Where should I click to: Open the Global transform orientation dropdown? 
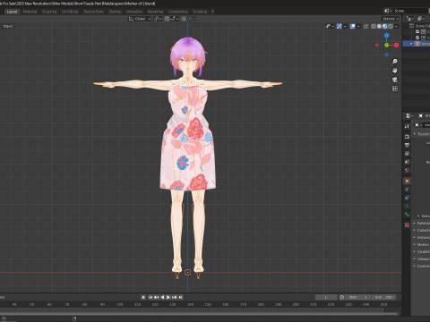[140, 19]
